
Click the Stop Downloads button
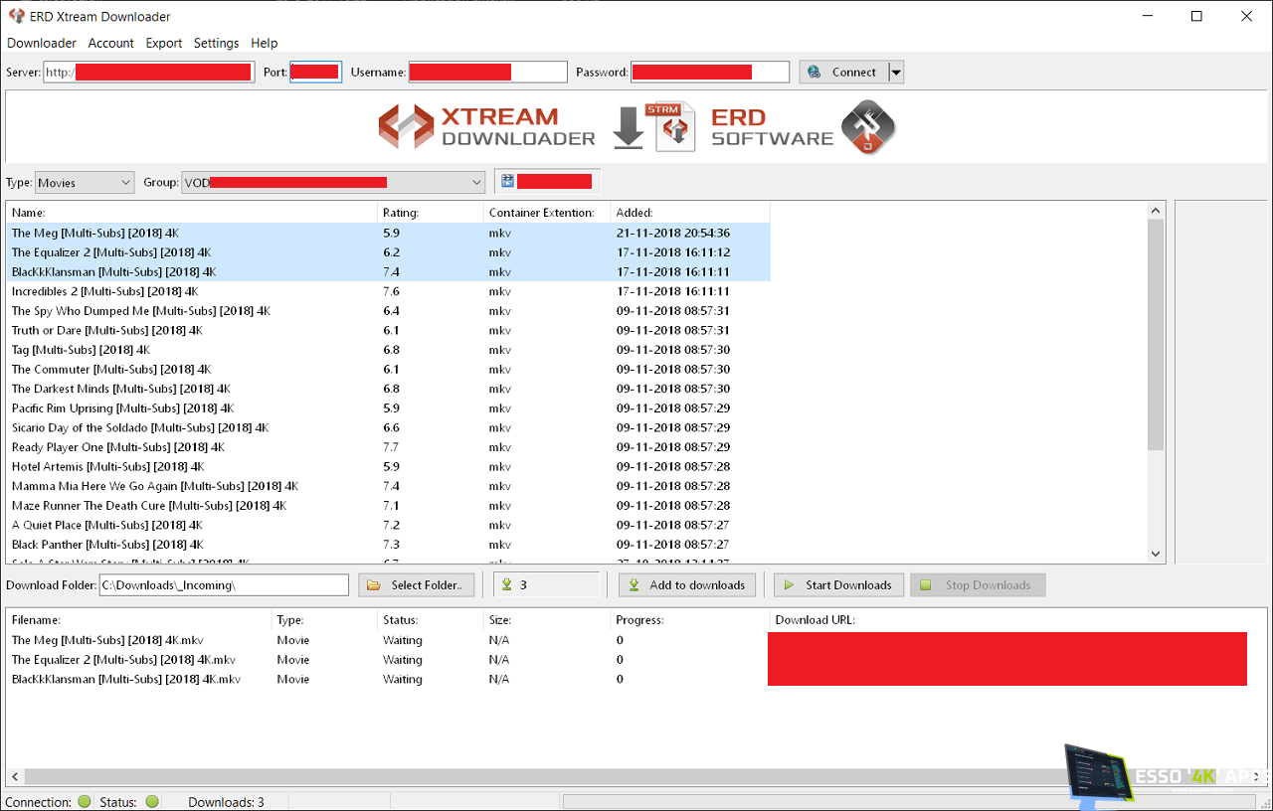click(978, 584)
